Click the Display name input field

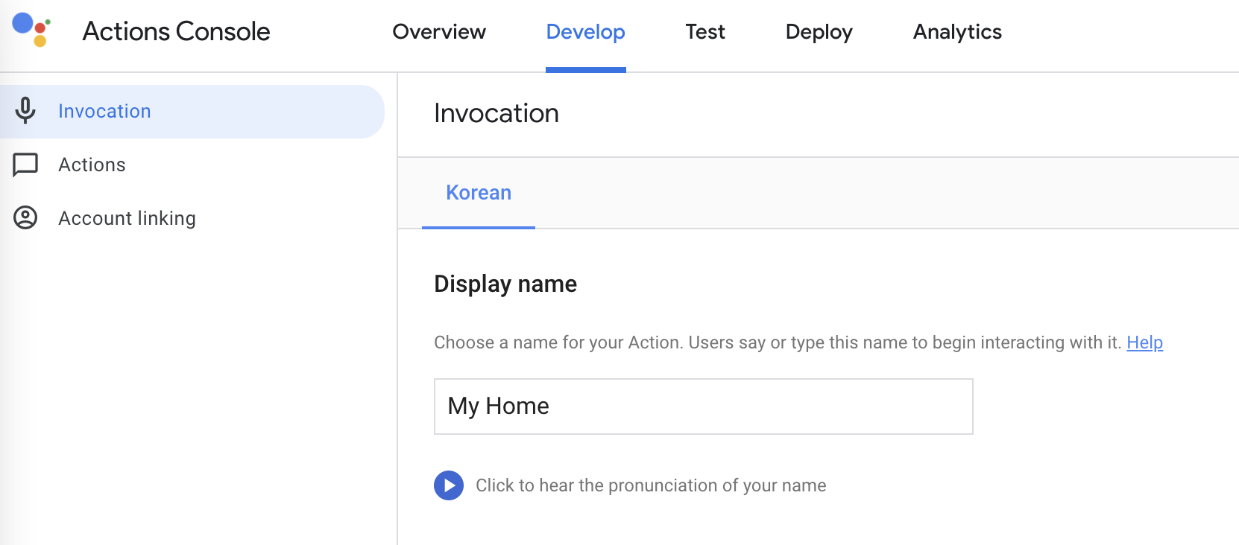(704, 407)
